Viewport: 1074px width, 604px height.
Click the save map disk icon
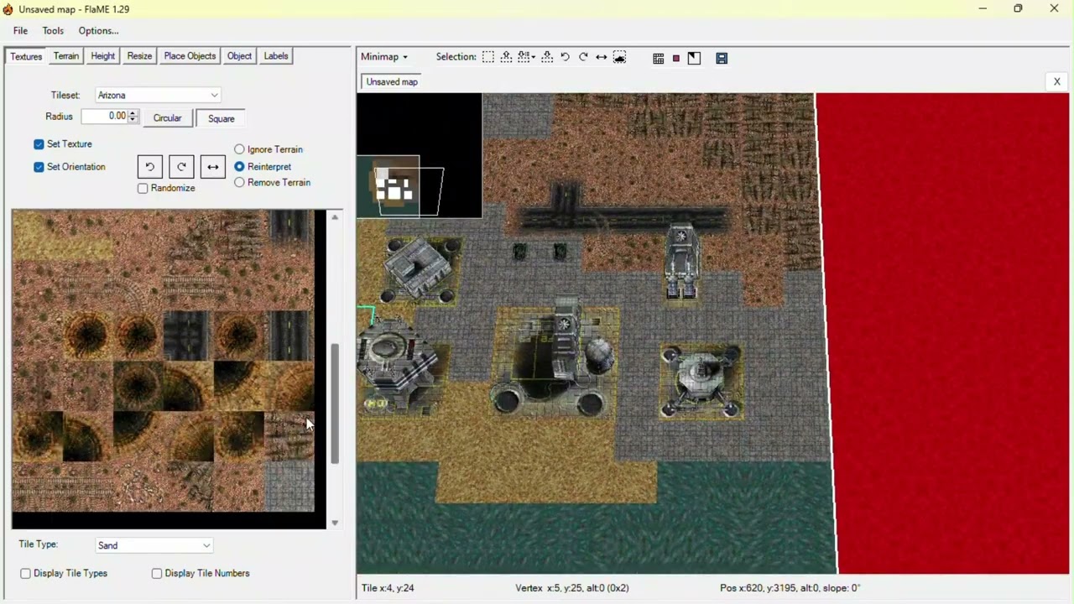pyautogui.click(x=722, y=58)
